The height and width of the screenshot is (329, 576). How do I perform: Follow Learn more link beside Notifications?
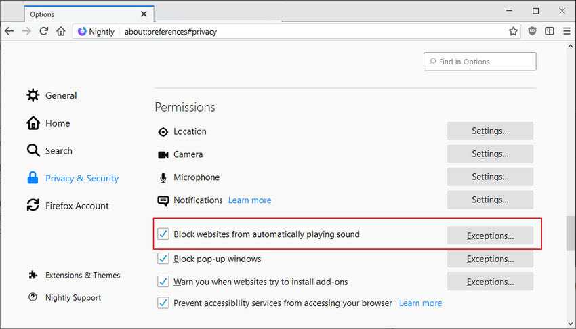coord(250,200)
